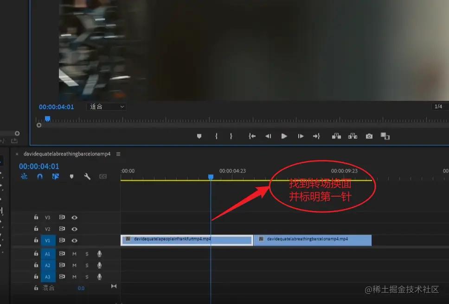
Task: Add a marker in the timeline panel
Action: click(x=71, y=177)
